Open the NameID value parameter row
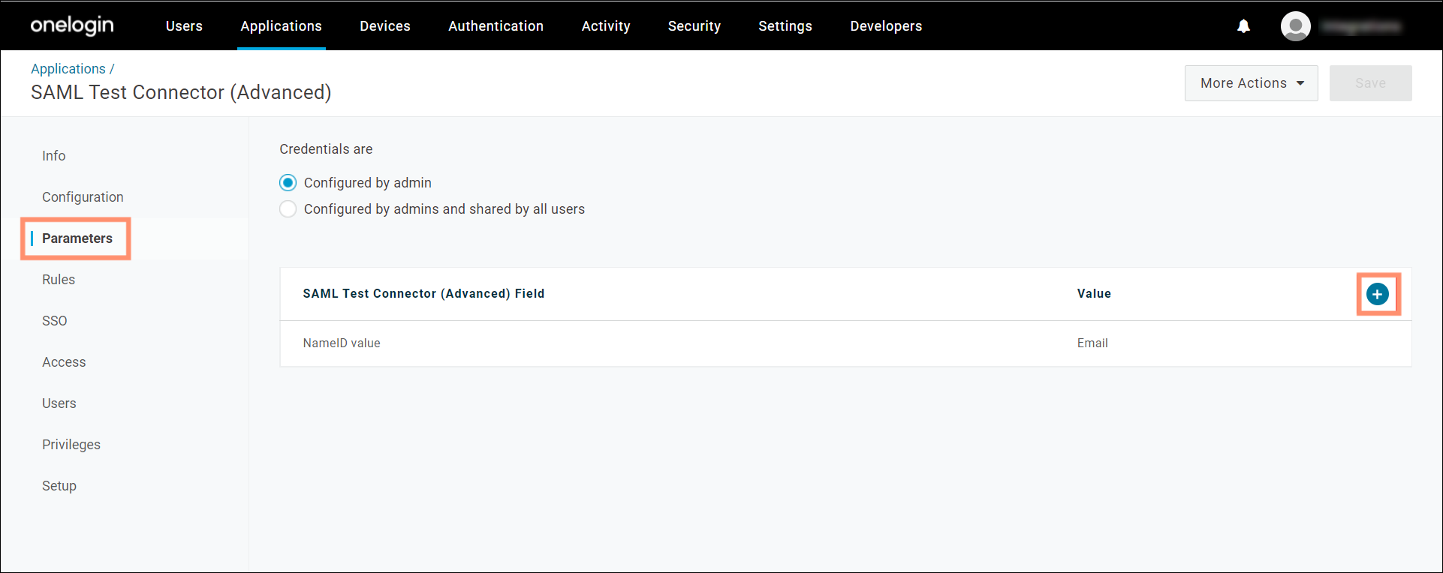Screen dimensions: 1443x573 click(x=342, y=343)
